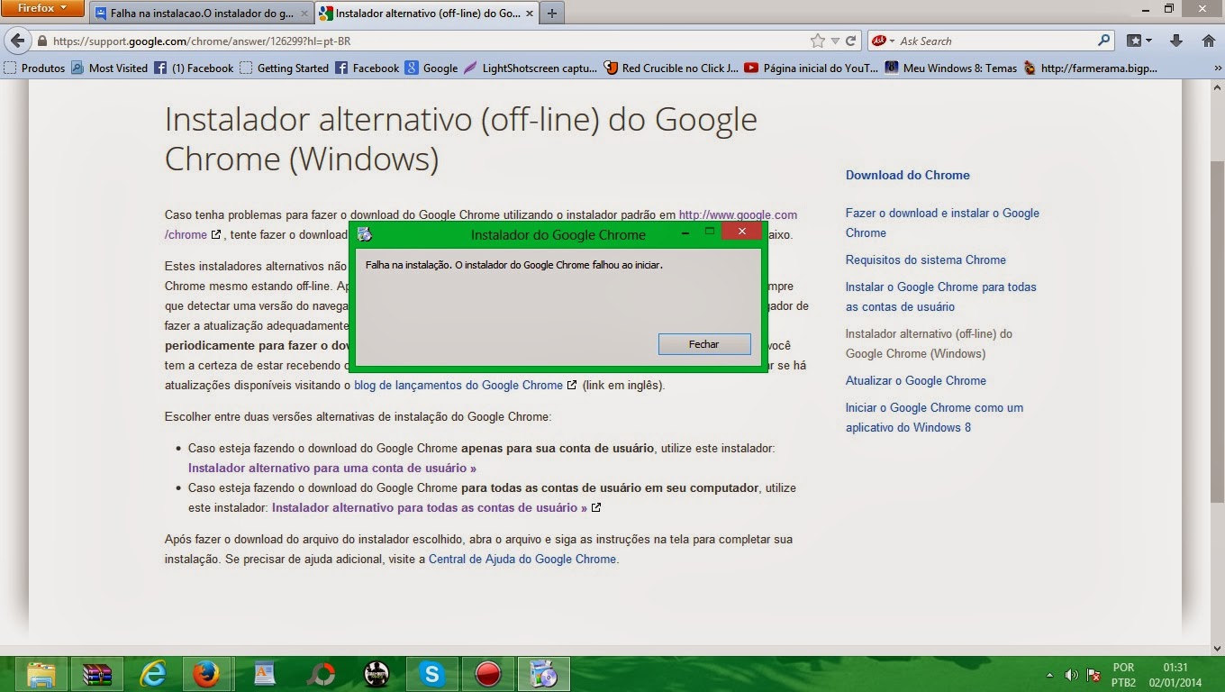This screenshot has width=1225, height=692.
Task: Reload the page with refresh icon
Action: click(x=850, y=41)
